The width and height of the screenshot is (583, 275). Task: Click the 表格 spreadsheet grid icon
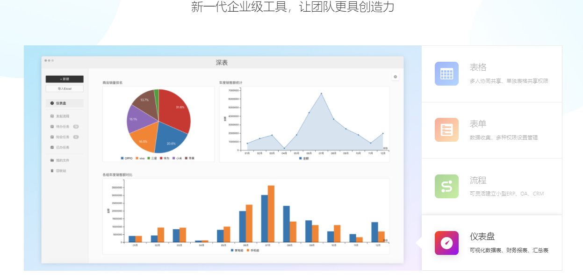click(x=446, y=74)
